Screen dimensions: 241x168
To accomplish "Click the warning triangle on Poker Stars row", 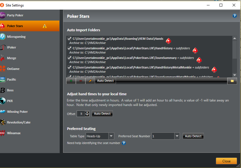I will click(45, 26).
